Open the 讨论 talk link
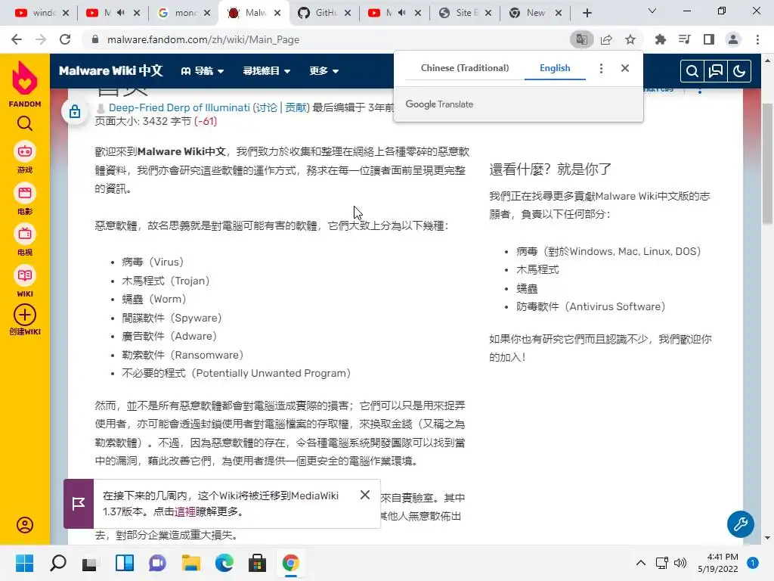Viewport: 774px width, 581px height. 267,107
